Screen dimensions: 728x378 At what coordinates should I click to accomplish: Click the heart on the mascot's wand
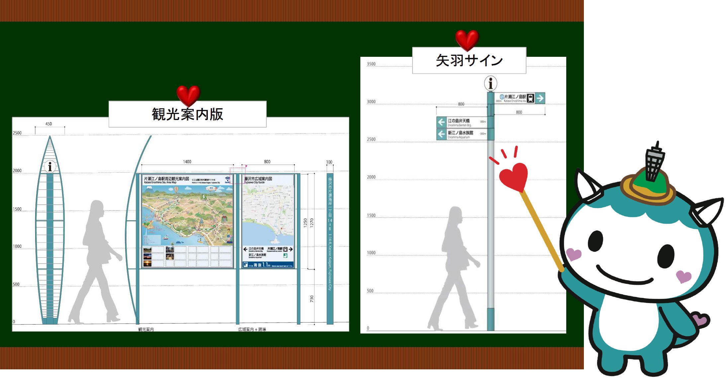point(514,176)
